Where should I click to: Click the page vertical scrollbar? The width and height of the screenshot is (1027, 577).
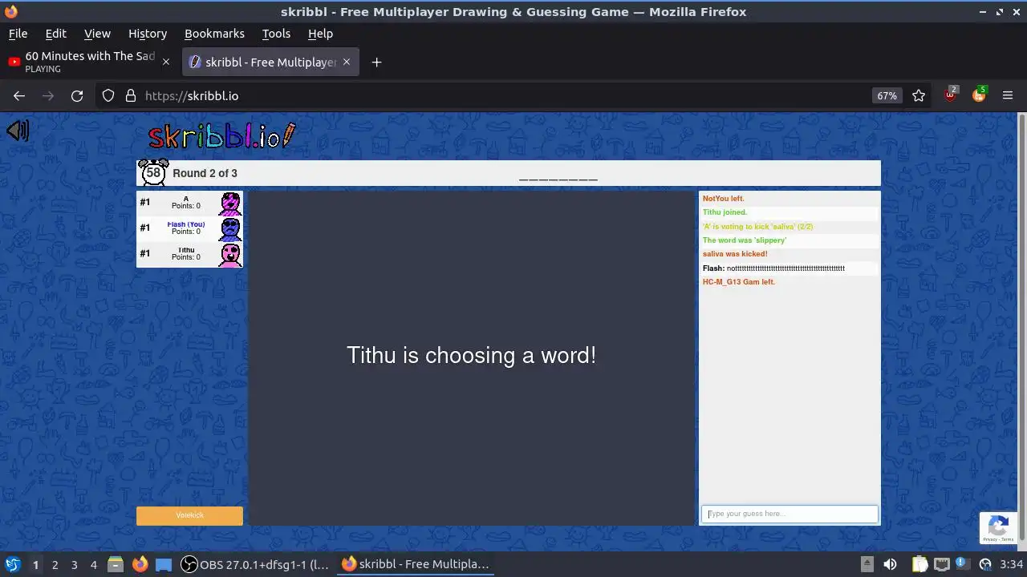pos(1021,329)
